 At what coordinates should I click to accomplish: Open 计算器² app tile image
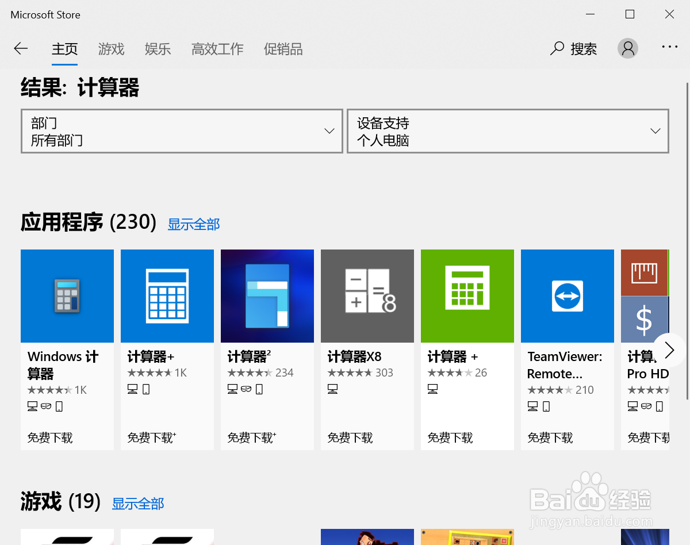tap(267, 296)
